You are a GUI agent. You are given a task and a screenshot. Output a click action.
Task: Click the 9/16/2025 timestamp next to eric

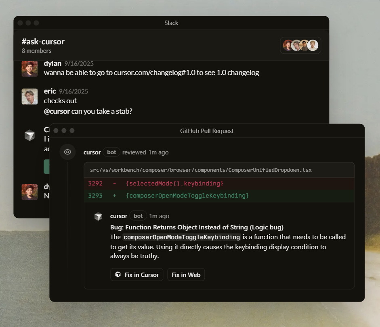[73, 92]
